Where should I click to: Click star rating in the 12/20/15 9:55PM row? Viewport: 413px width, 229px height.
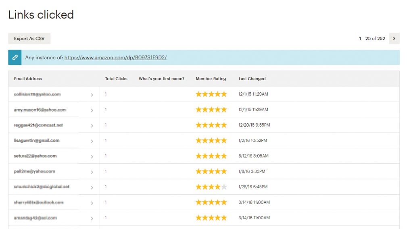(x=211, y=125)
